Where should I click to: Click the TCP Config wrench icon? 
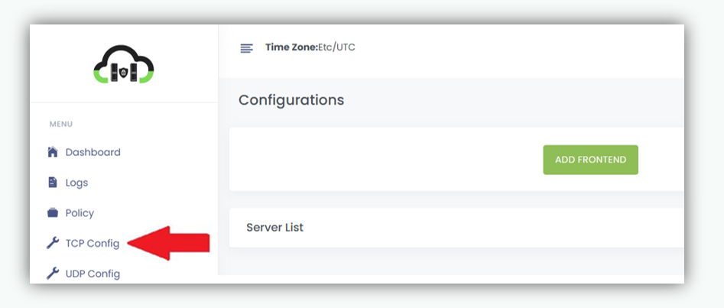(53, 243)
